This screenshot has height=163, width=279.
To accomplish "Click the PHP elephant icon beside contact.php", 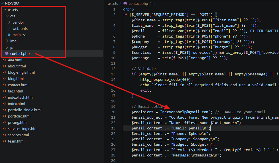I will click(x=7, y=53).
